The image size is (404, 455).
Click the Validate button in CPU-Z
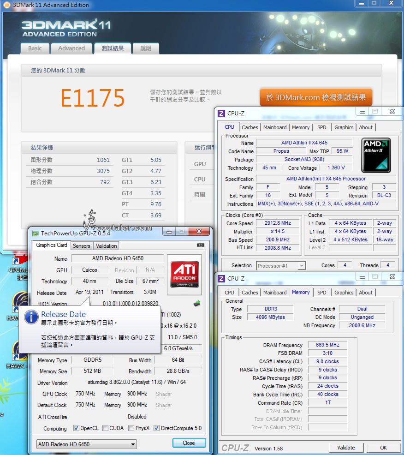346,448
